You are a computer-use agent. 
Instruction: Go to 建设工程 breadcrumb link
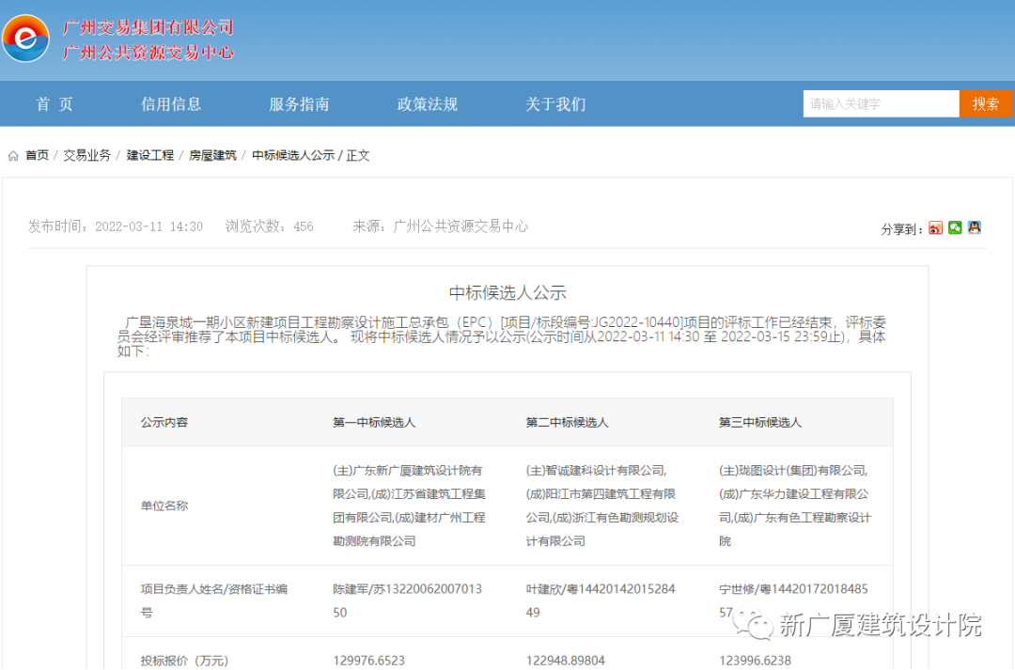150,155
